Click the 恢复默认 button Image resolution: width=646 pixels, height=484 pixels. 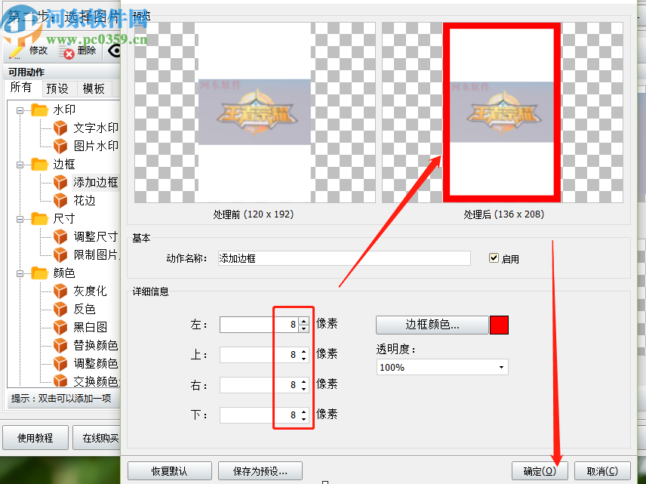170,471
